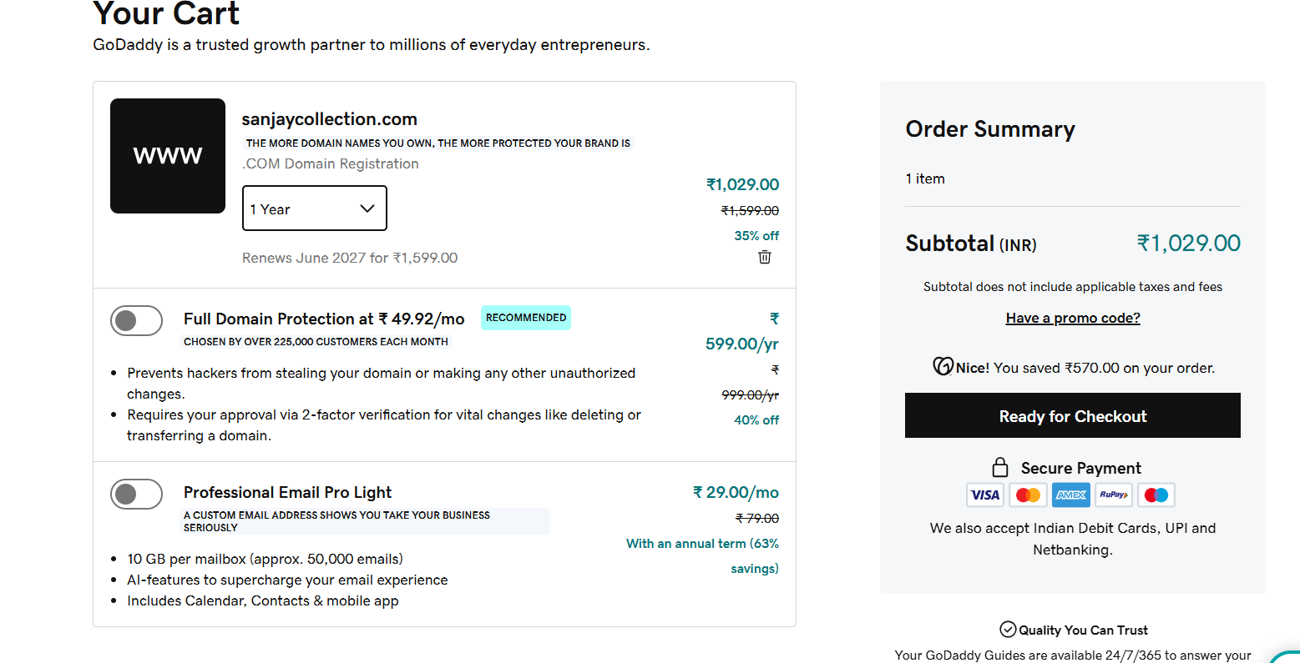Click the Professional Email Pro Light heading
The image size is (1300, 663).
pyautogui.click(x=288, y=492)
